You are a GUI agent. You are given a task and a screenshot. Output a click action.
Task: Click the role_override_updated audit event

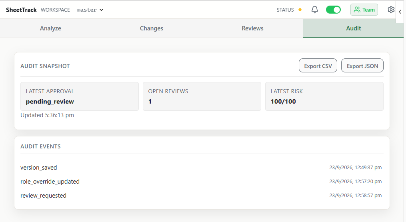click(x=50, y=182)
